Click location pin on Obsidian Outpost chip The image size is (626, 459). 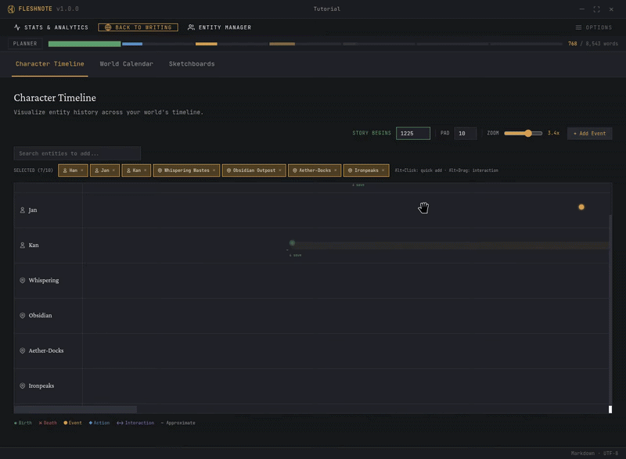click(228, 170)
